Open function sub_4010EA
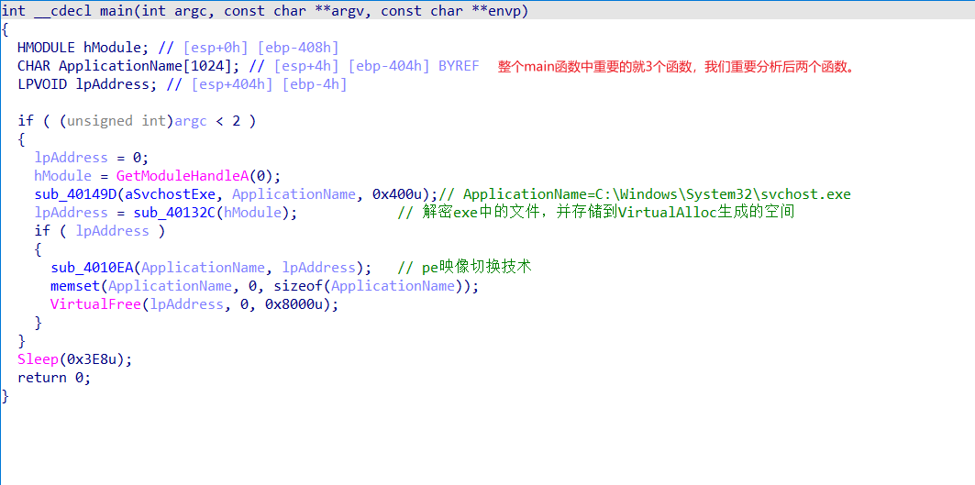The height and width of the screenshot is (485, 975). coord(92,268)
